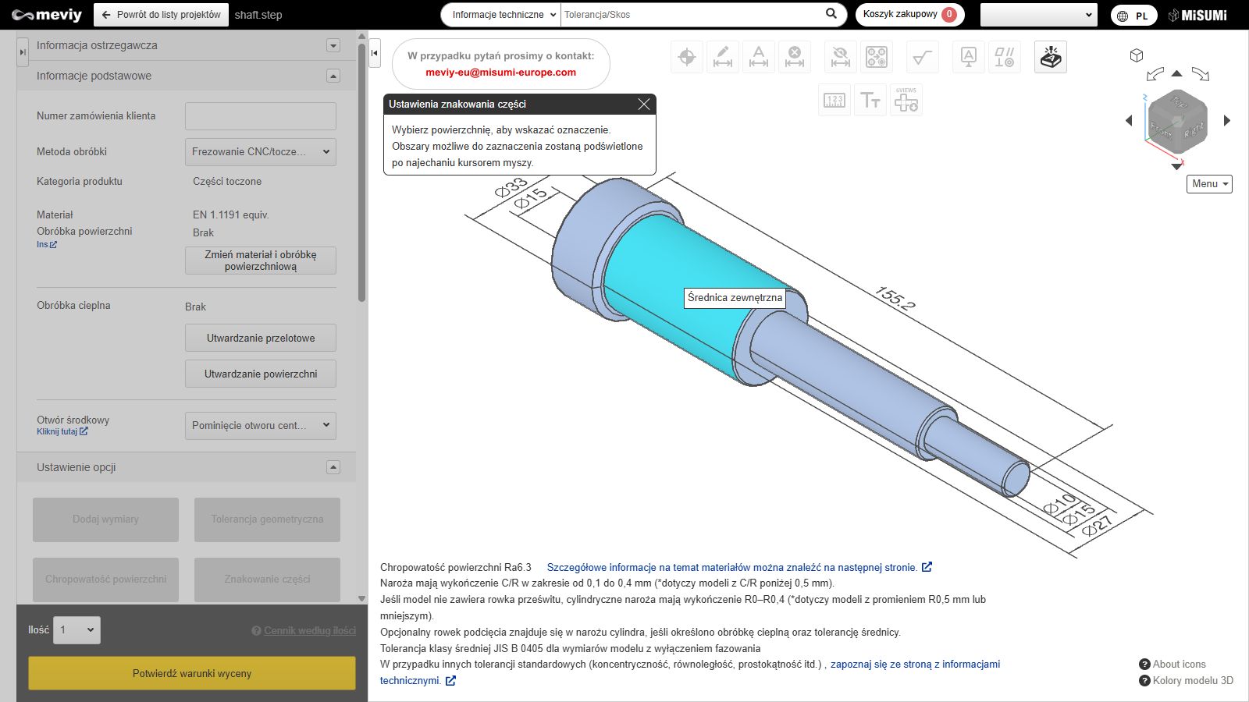Click the 6VIEWS download icon
The image size is (1249, 702).
906,100
